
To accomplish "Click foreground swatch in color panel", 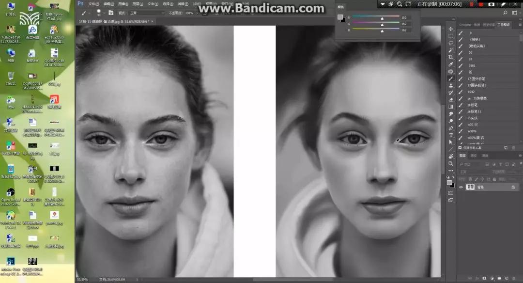I will coord(340,17).
